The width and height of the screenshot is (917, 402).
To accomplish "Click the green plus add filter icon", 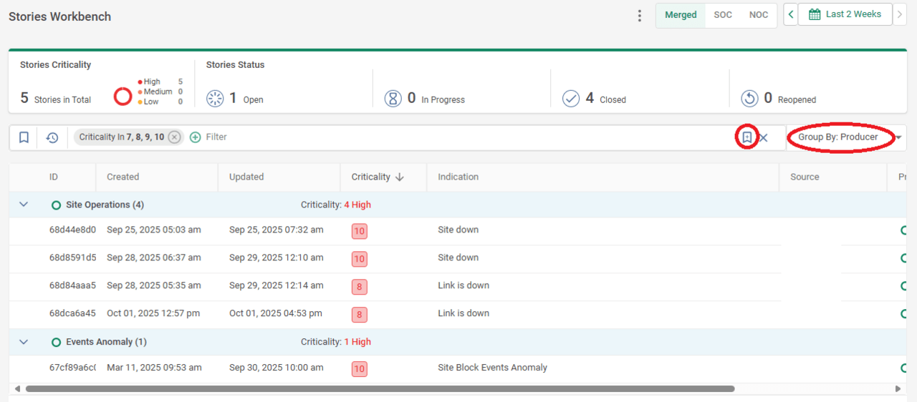I will pyautogui.click(x=196, y=137).
